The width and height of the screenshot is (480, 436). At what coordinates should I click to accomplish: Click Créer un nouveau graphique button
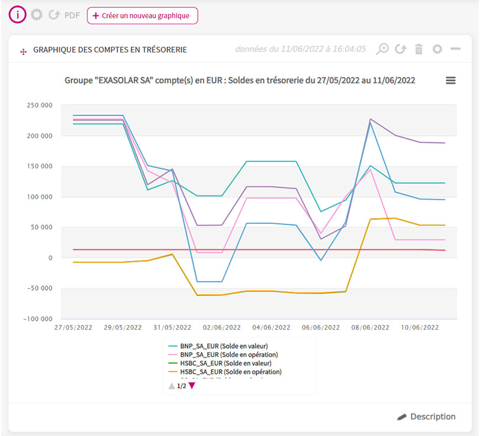point(143,15)
